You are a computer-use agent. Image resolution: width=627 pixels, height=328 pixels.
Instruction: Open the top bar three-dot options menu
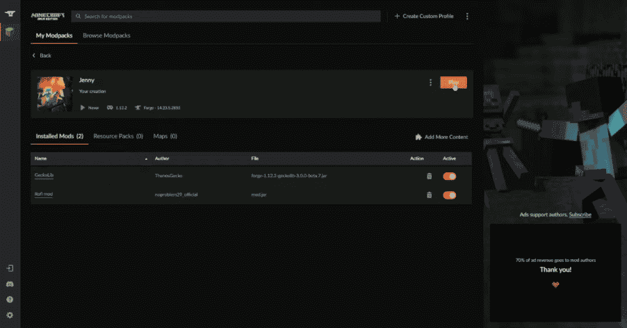tap(467, 16)
